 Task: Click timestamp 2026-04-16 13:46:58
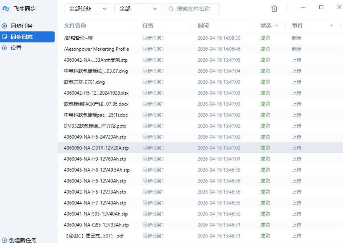[x=219, y=170]
